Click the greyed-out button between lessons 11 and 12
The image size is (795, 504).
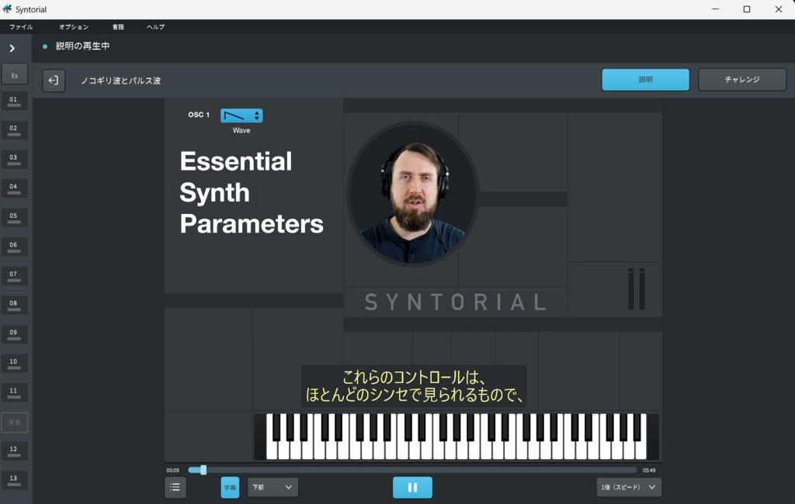pos(14,423)
